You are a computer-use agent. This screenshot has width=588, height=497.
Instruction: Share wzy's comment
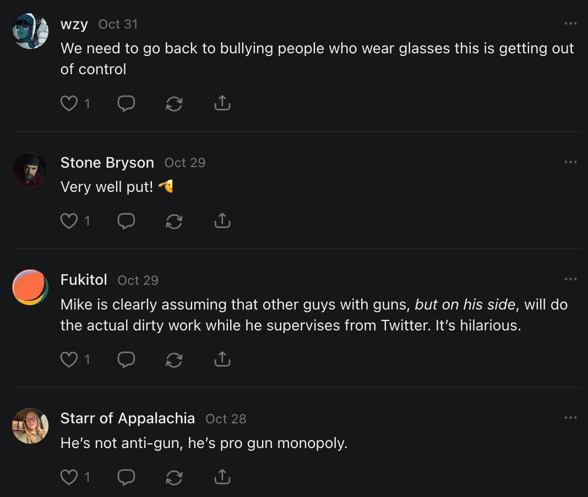click(x=222, y=103)
